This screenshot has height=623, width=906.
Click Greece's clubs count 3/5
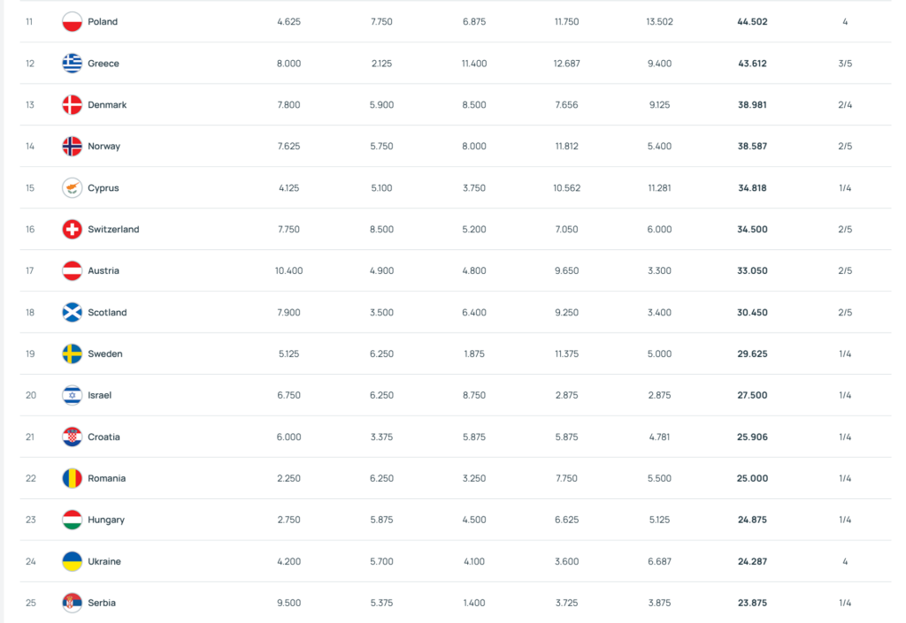point(845,64)
